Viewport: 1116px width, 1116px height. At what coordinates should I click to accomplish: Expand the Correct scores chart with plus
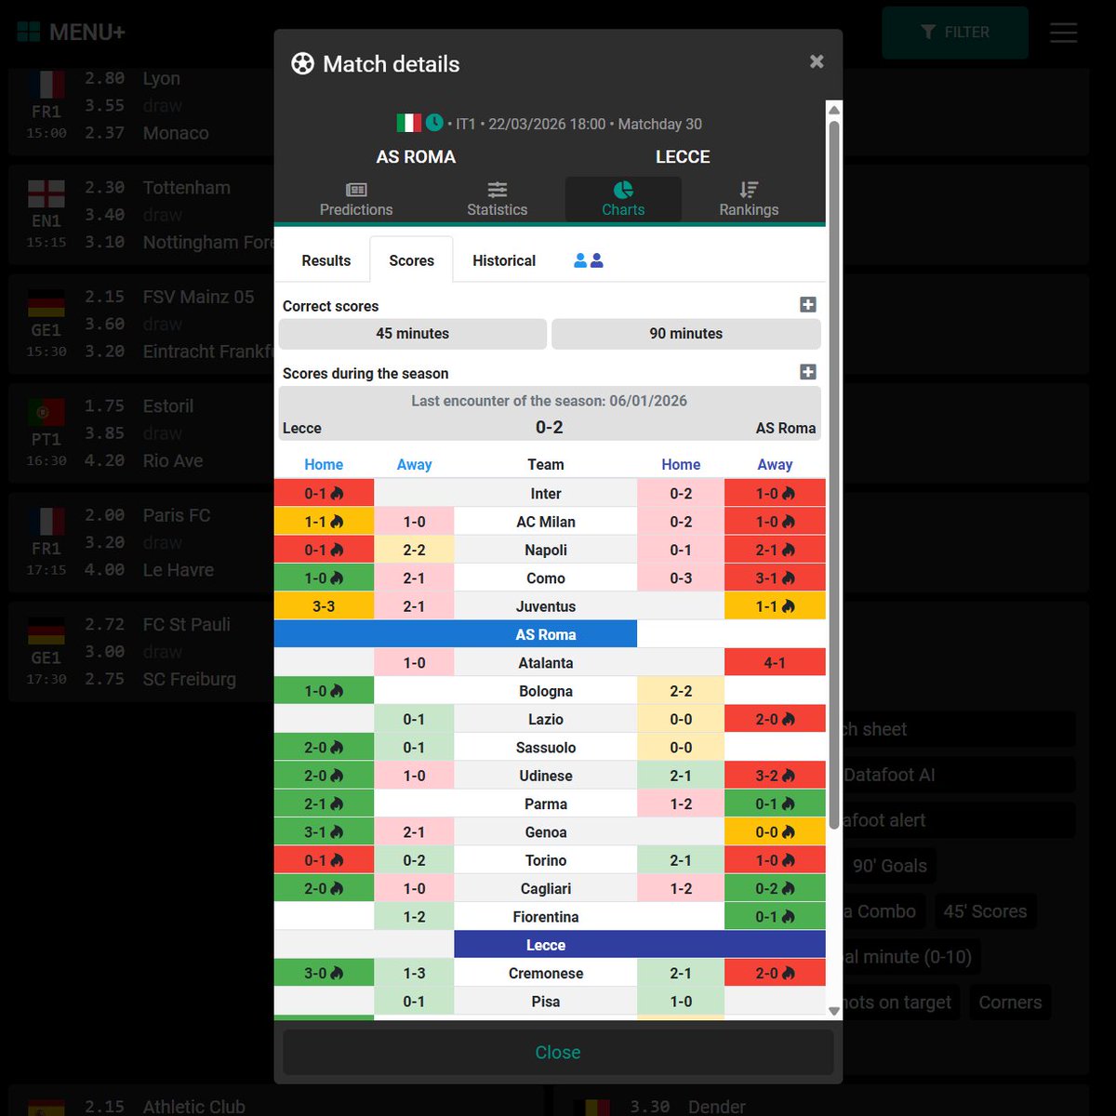pos(808,304)
